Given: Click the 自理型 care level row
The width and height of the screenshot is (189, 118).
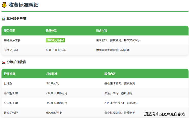Looking at the screenshot, I should (8, 83).
